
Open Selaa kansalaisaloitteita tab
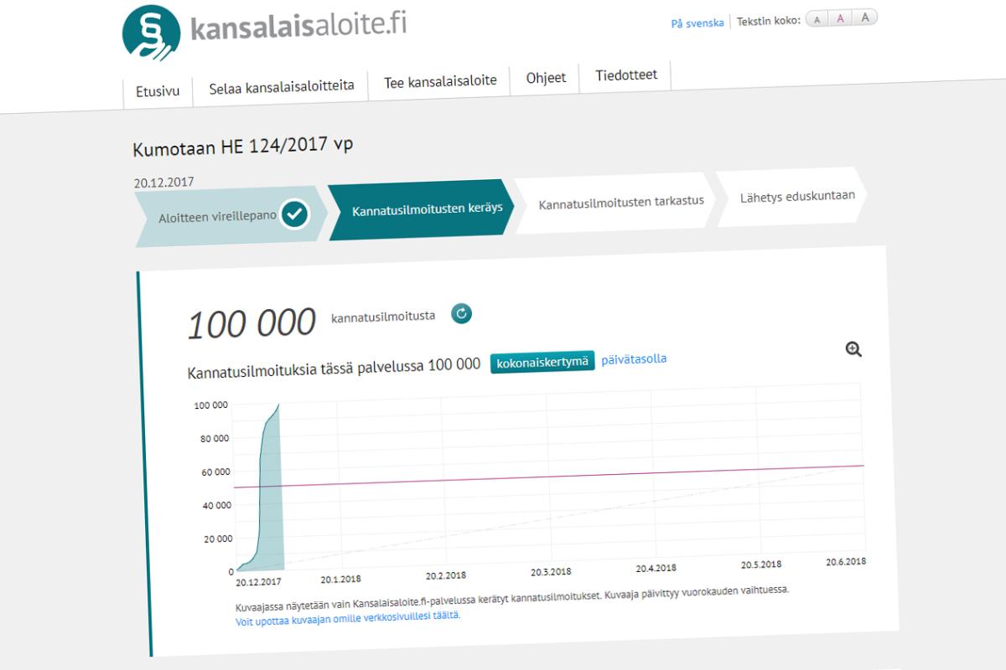[x=282, y=85]
